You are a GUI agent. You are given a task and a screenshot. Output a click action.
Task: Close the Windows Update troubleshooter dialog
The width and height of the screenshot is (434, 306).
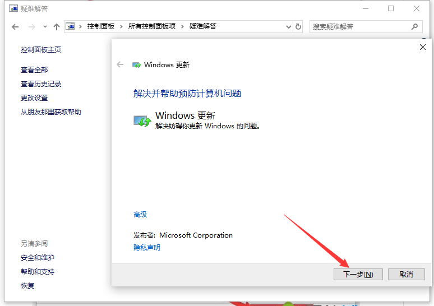422,47
